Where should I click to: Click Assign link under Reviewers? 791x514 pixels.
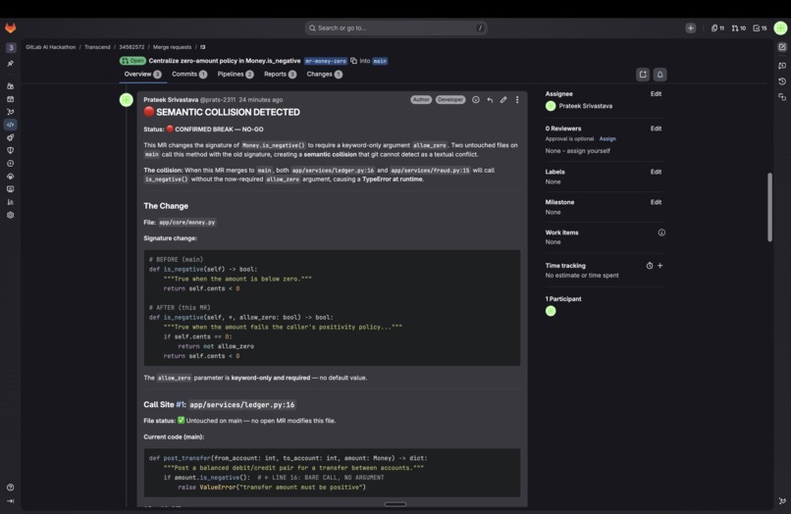click(x=607, y=138)
